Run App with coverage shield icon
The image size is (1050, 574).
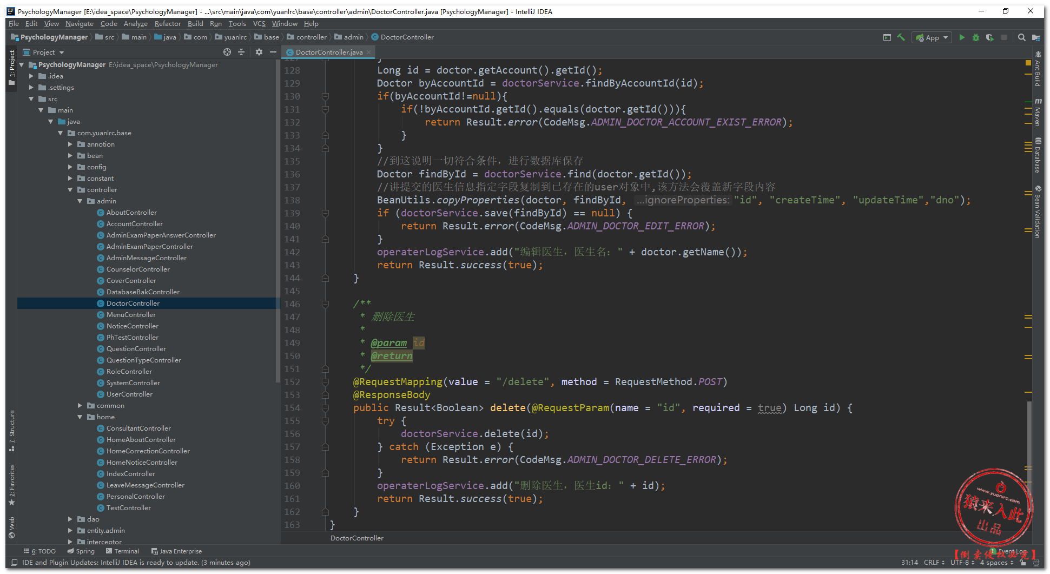[989, 37]
